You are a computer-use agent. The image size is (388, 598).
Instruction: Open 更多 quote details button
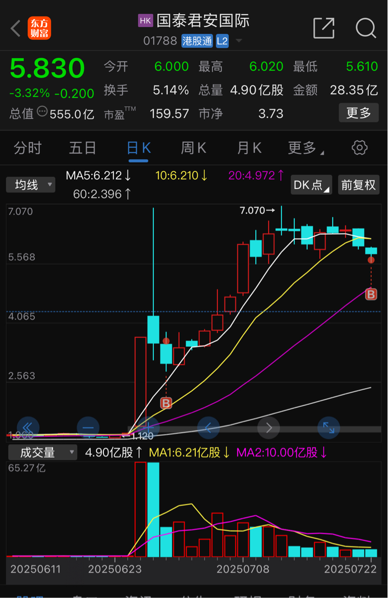tap(359, 113)
